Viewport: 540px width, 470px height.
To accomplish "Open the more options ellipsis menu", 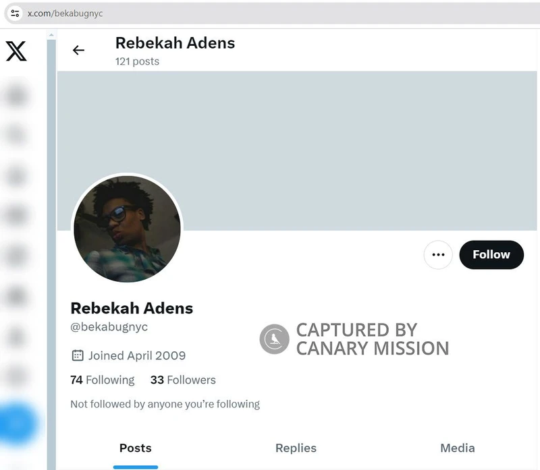I will point(438,255).
